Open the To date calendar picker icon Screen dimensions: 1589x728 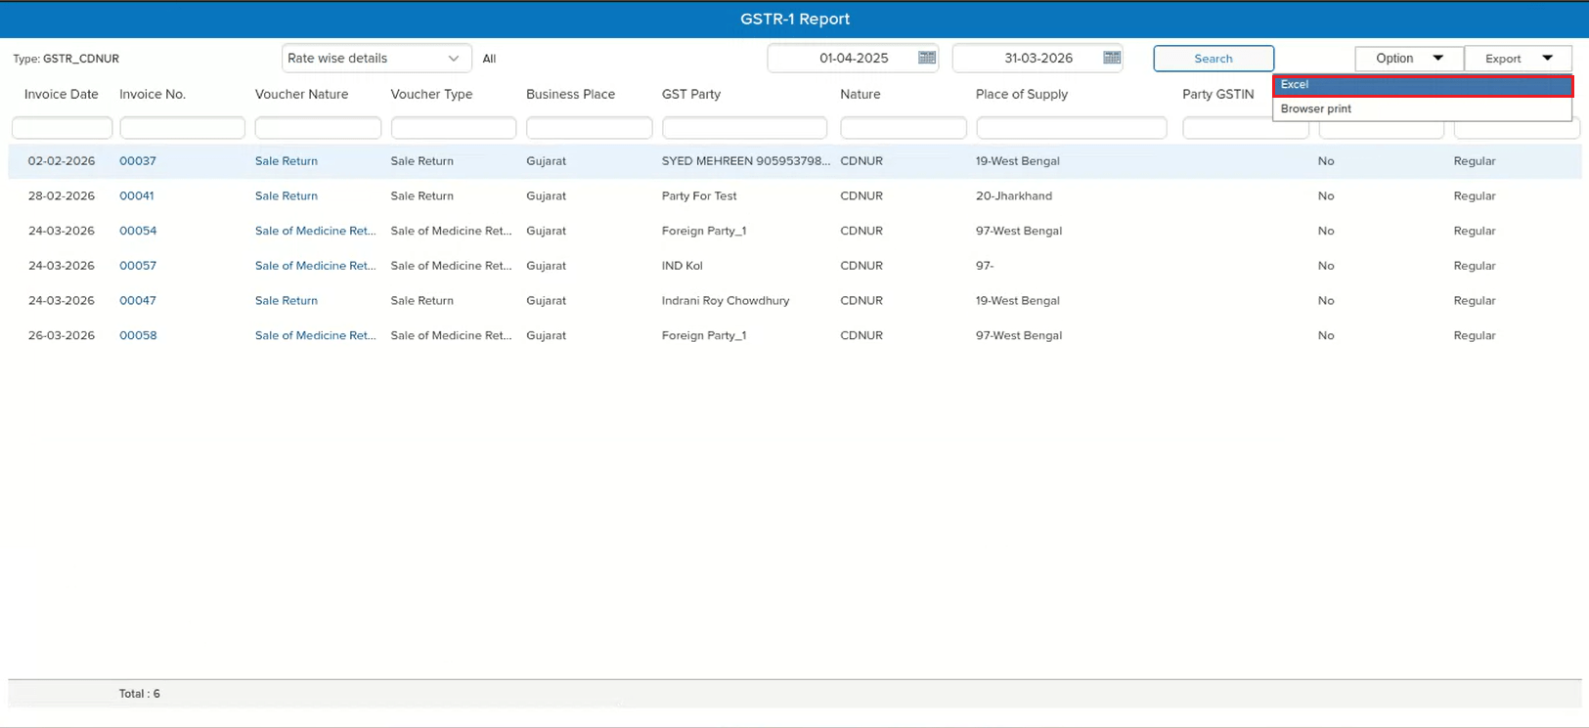point(1111,58)
